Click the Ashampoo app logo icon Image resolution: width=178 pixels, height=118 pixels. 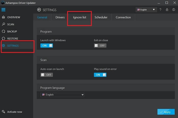[x=3, y=3]
